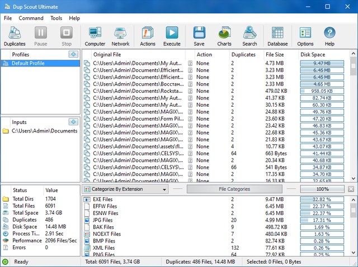The height and width of the screenshot is (267, 358).
Task: Click the Execute toolbar icon
Action: (x=172, y=36)
